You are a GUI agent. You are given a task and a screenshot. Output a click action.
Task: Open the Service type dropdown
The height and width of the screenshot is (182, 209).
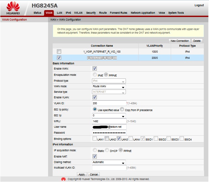[x=109, y=92]
